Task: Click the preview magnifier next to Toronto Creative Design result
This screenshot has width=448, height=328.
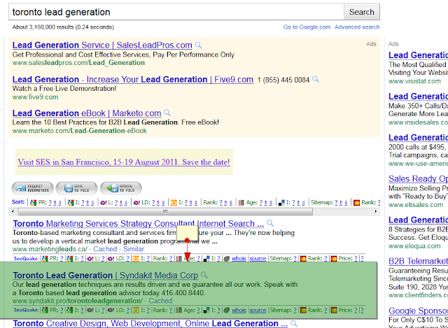Action: (x=294, y=323)
